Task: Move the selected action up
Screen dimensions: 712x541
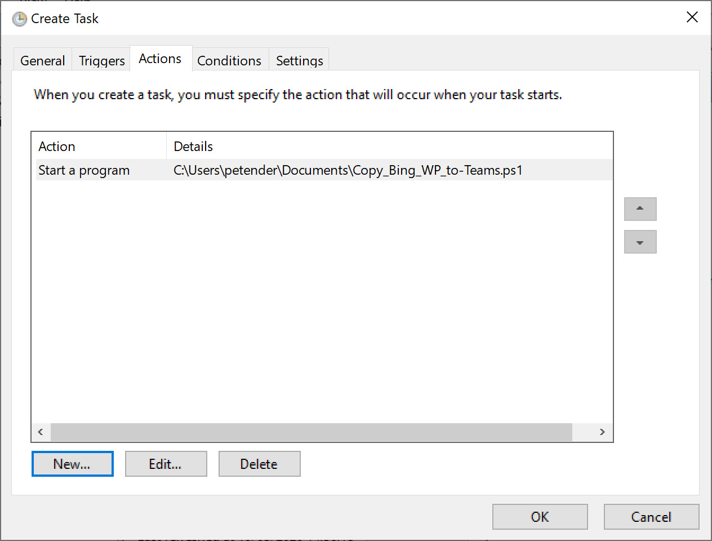Action: coord(640,209)
